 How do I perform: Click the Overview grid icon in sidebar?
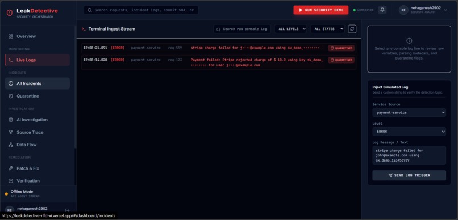[x=11, y=36]
